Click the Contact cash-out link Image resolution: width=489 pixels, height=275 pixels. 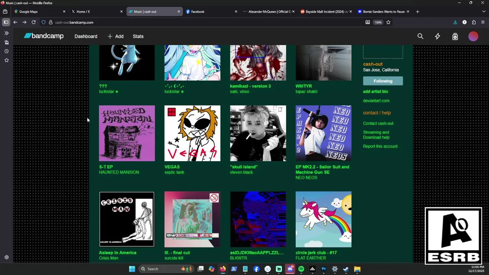pos(378,123)
